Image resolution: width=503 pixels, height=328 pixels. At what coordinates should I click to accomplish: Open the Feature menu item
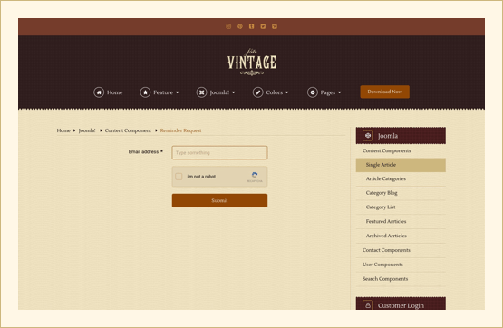(163, 92)
